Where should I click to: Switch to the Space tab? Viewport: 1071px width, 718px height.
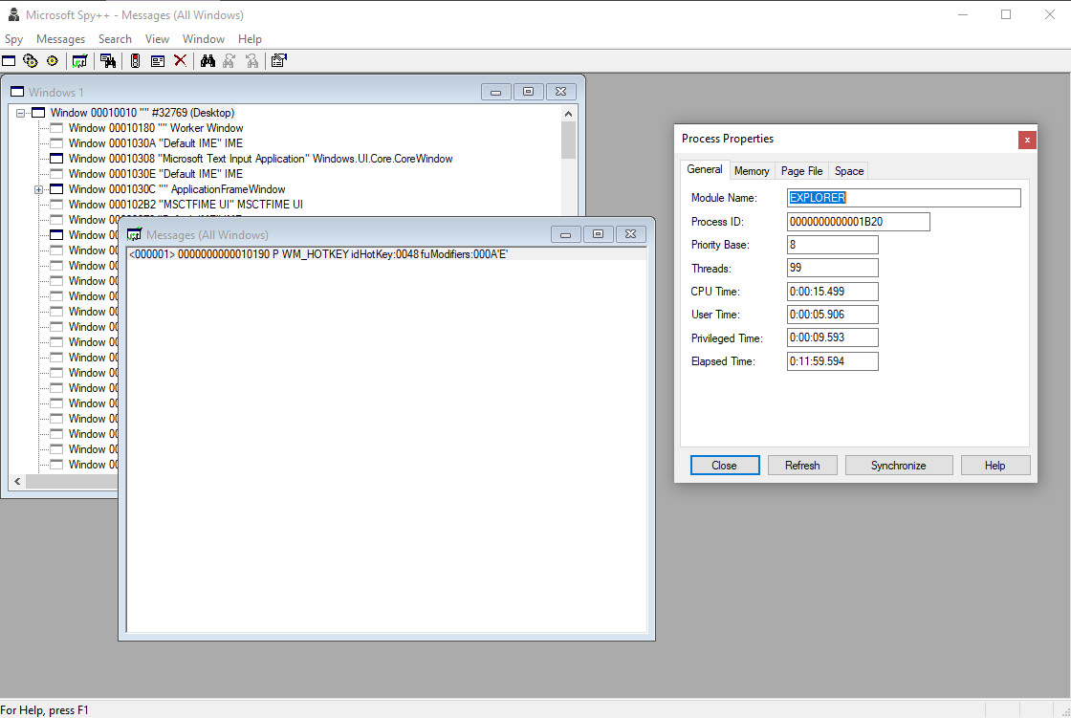point(849,171)
